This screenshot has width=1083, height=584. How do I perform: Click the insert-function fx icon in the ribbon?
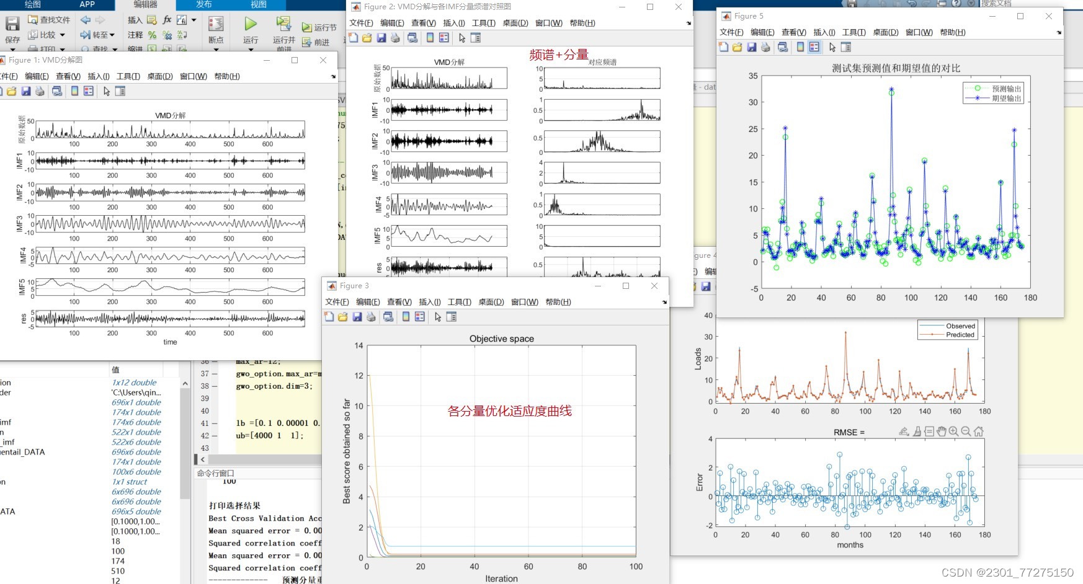click(168, 20)
